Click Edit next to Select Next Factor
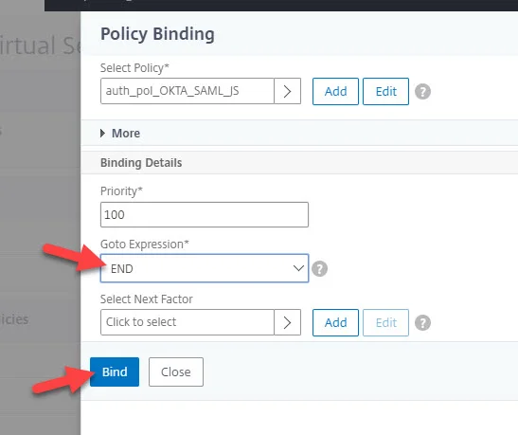 point(385,322)
